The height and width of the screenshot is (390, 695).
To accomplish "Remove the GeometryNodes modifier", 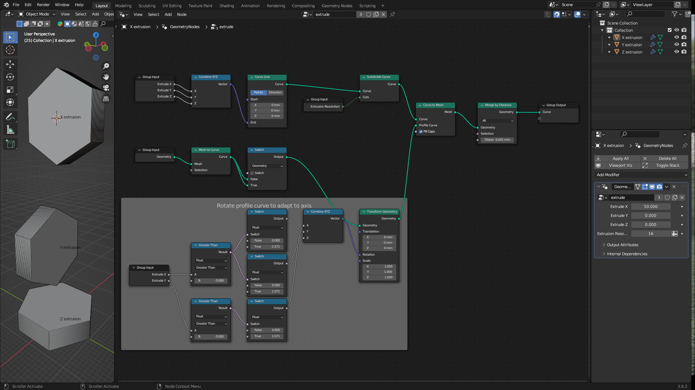I will (674, 187).
